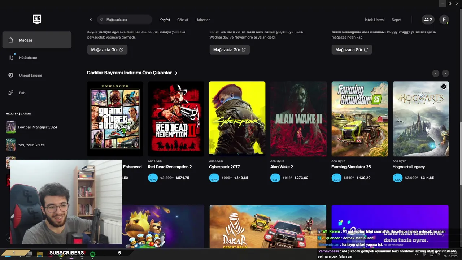Viewport: 462px width, 260px height.
Task: Open the Sepet cart
Action: pyautogui.click(x=396, y=20)
